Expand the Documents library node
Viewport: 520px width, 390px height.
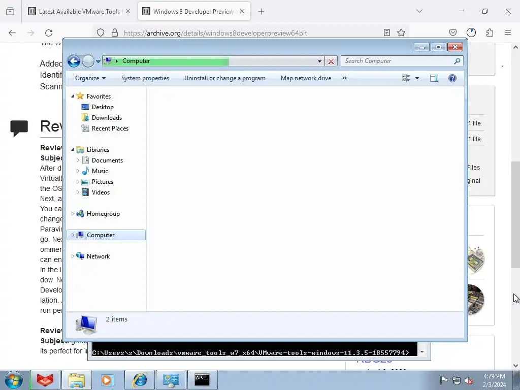click(78, 160)
